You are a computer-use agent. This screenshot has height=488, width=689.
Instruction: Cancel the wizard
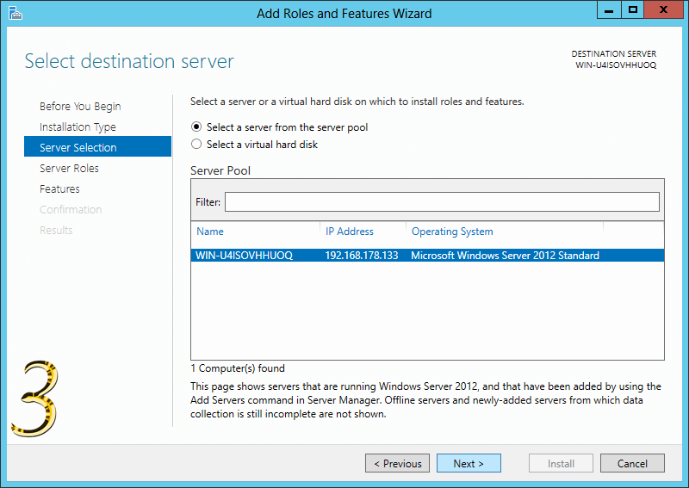click(632, 463)
